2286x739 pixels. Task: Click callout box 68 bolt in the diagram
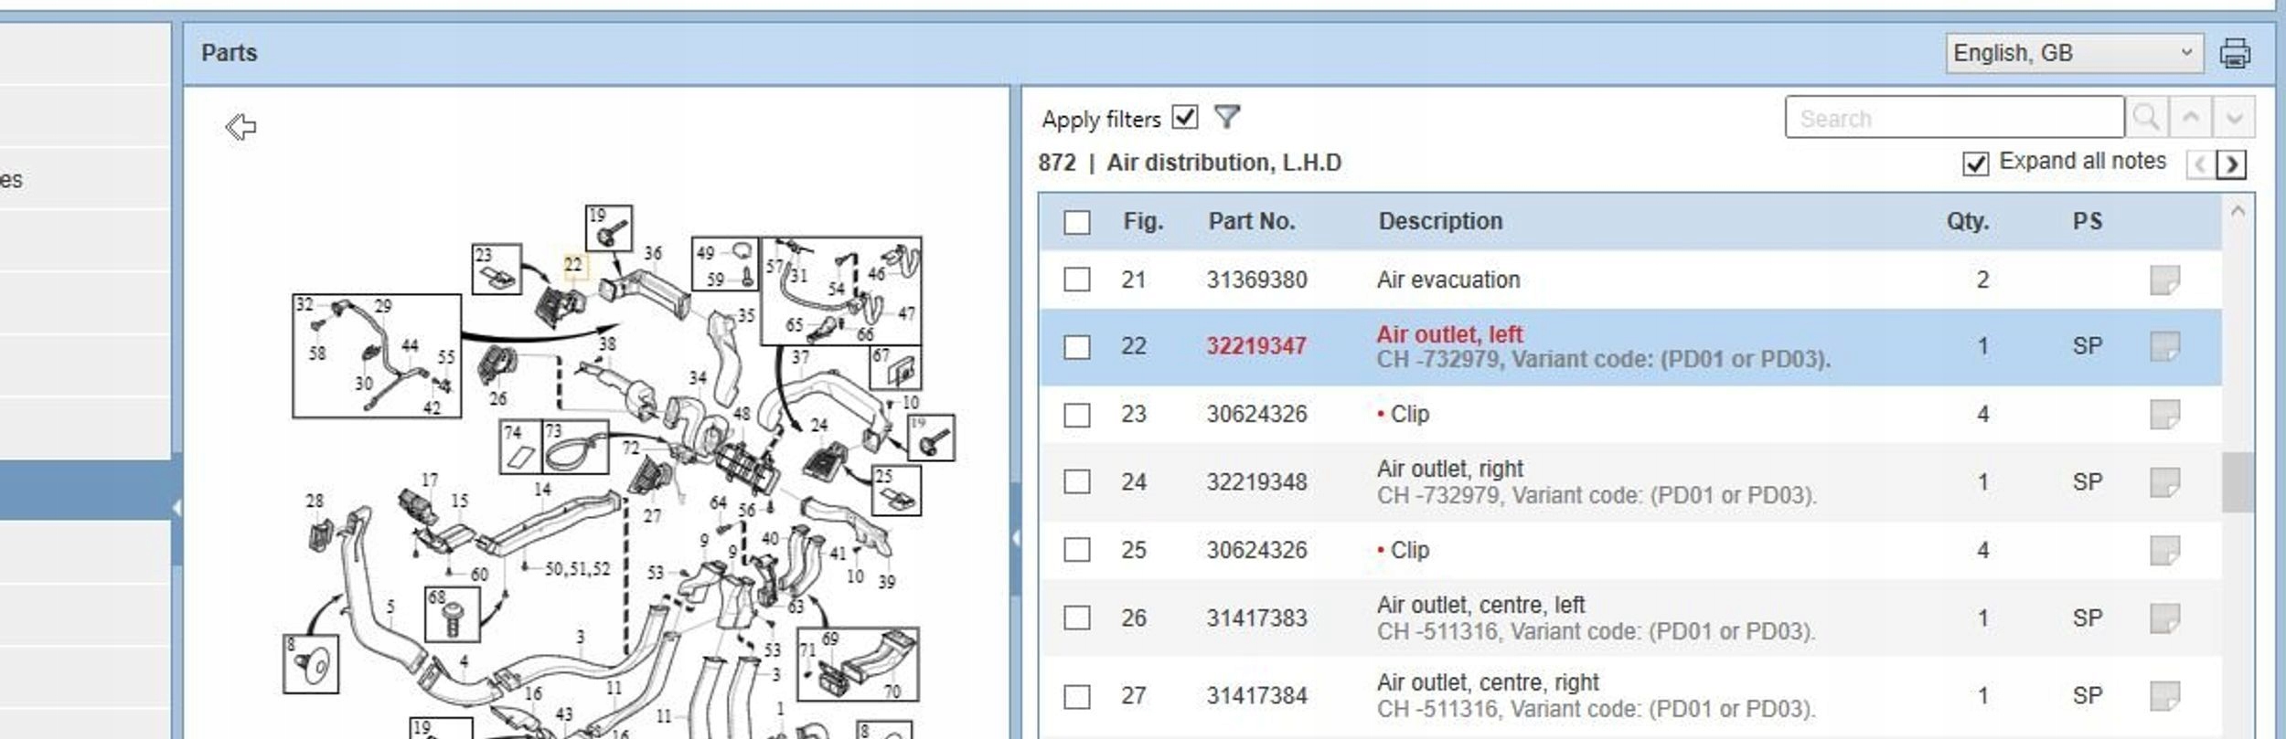[x=452, y=614]
